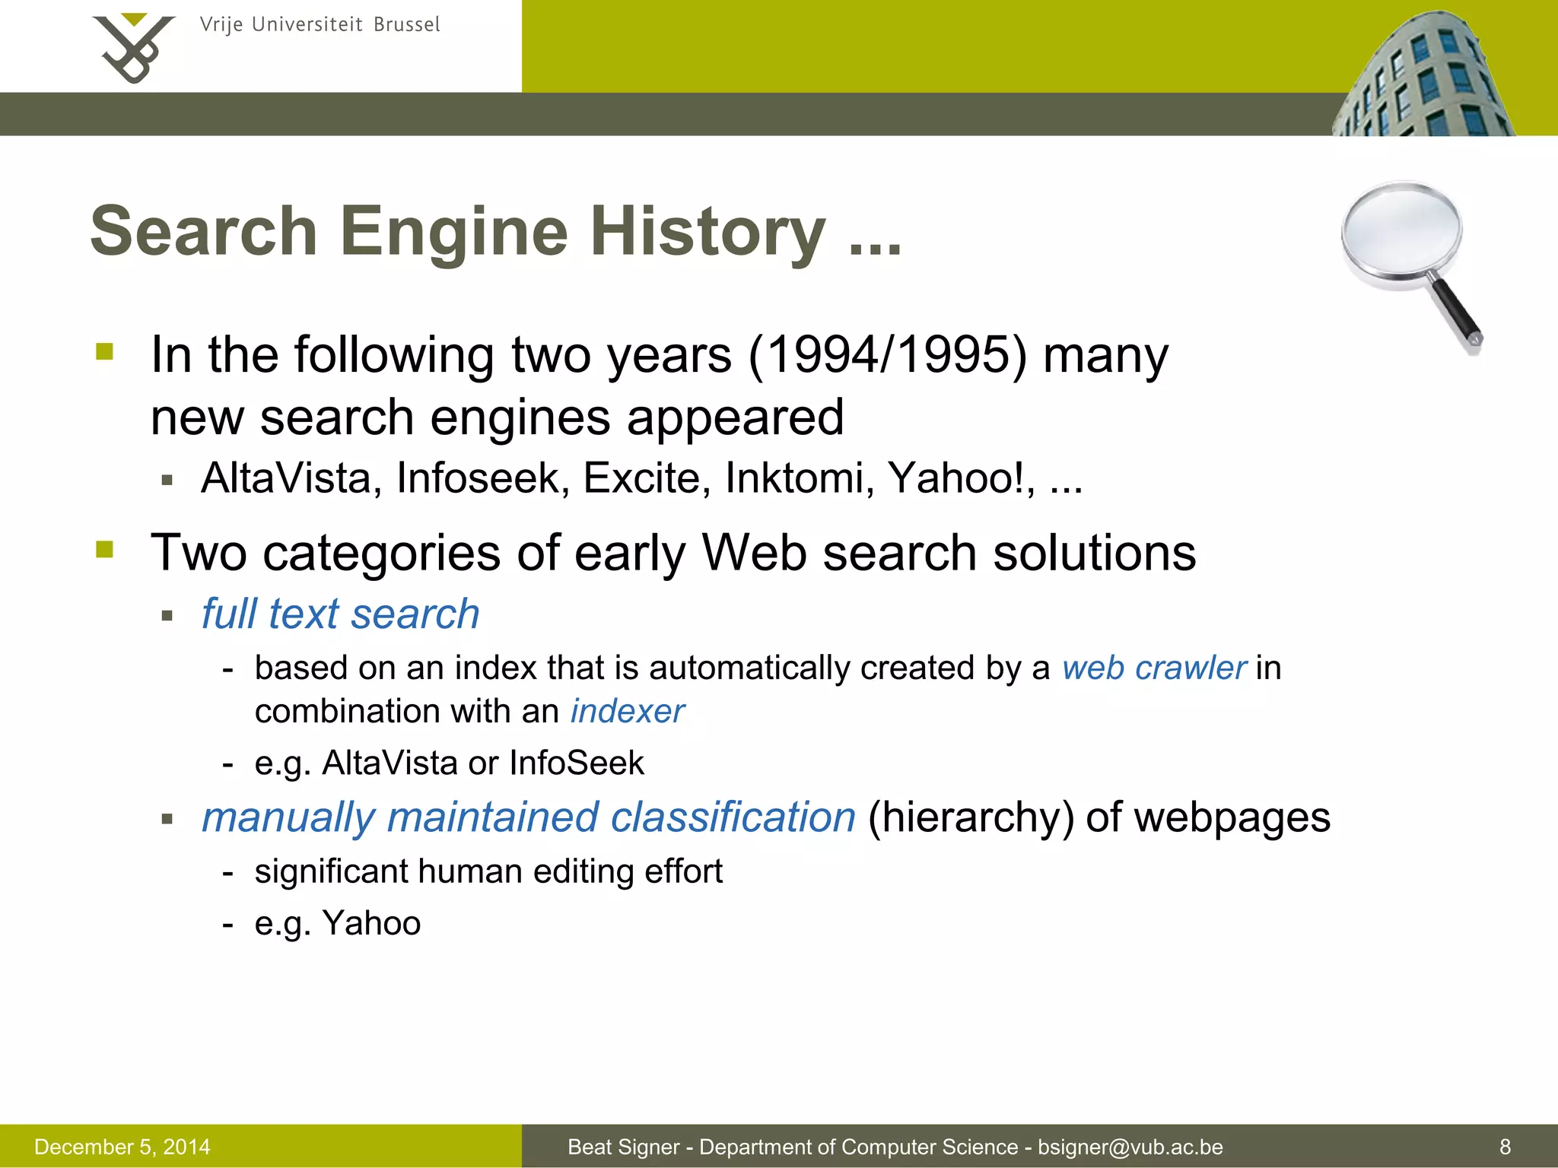Click the building photo in header

pyautogui.click(x=1424, y=73)
